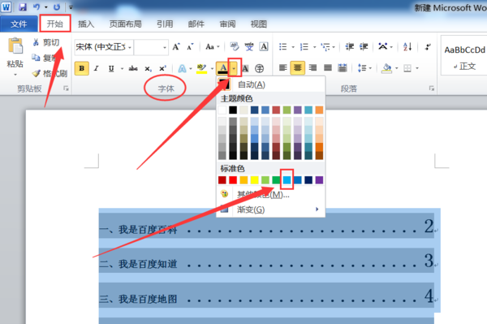Viewport: 487px width, 324px height.
Task: Open the font size dropdown arrow
Action: click(165, 47)
